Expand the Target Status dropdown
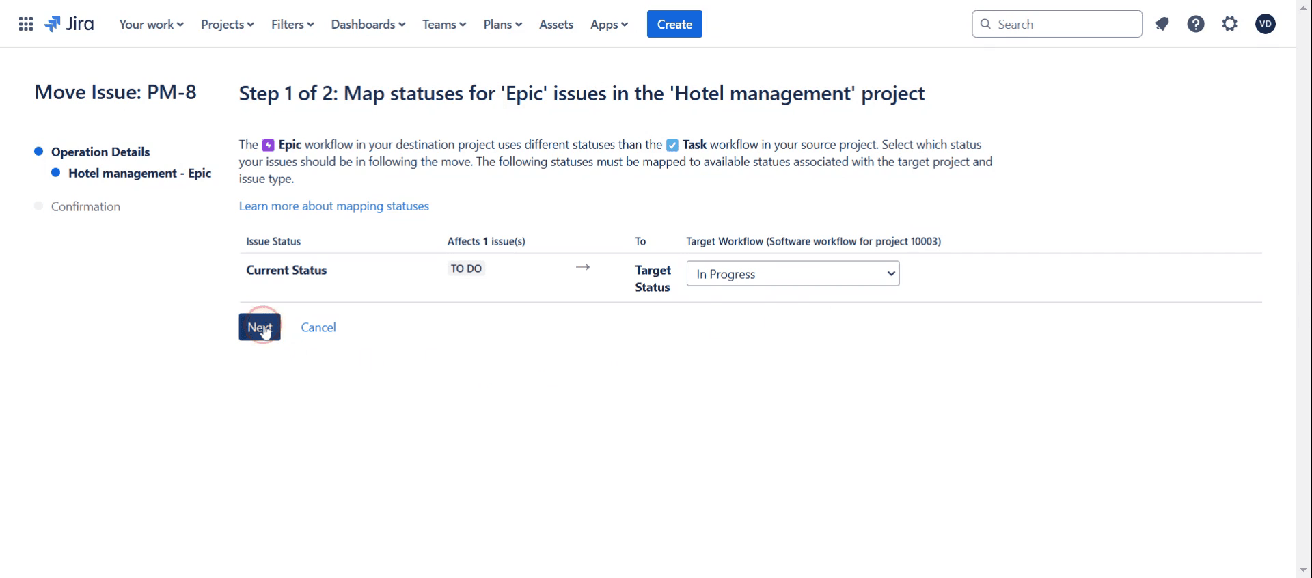Viewport: 1312px width, 578px height. (793, 274)
